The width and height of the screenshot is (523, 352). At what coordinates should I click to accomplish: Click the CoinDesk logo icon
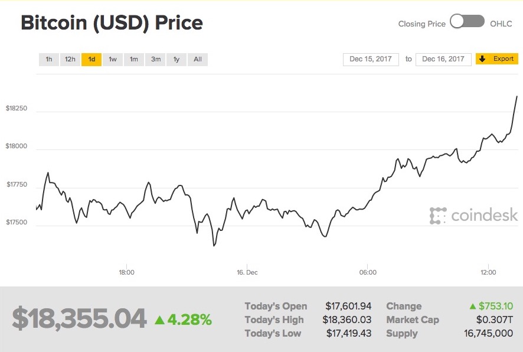pos(437,216)
